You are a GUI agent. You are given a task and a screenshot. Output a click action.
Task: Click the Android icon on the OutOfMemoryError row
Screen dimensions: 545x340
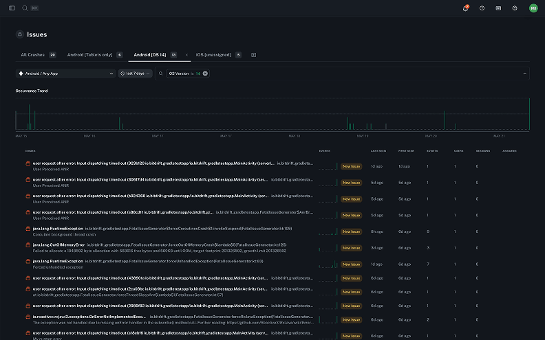28,245
